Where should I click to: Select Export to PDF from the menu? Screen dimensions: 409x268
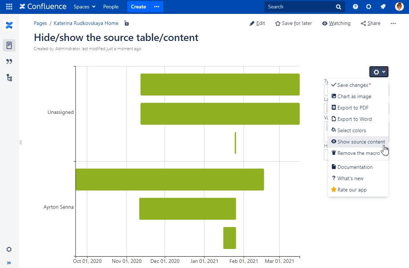[354, 108]
